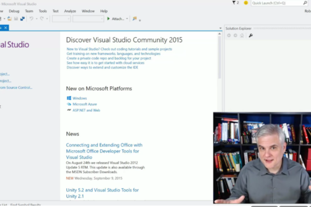Viewport: 311px width, 207px height.
Task: Open the Window menu
Action: coord(88,11)
